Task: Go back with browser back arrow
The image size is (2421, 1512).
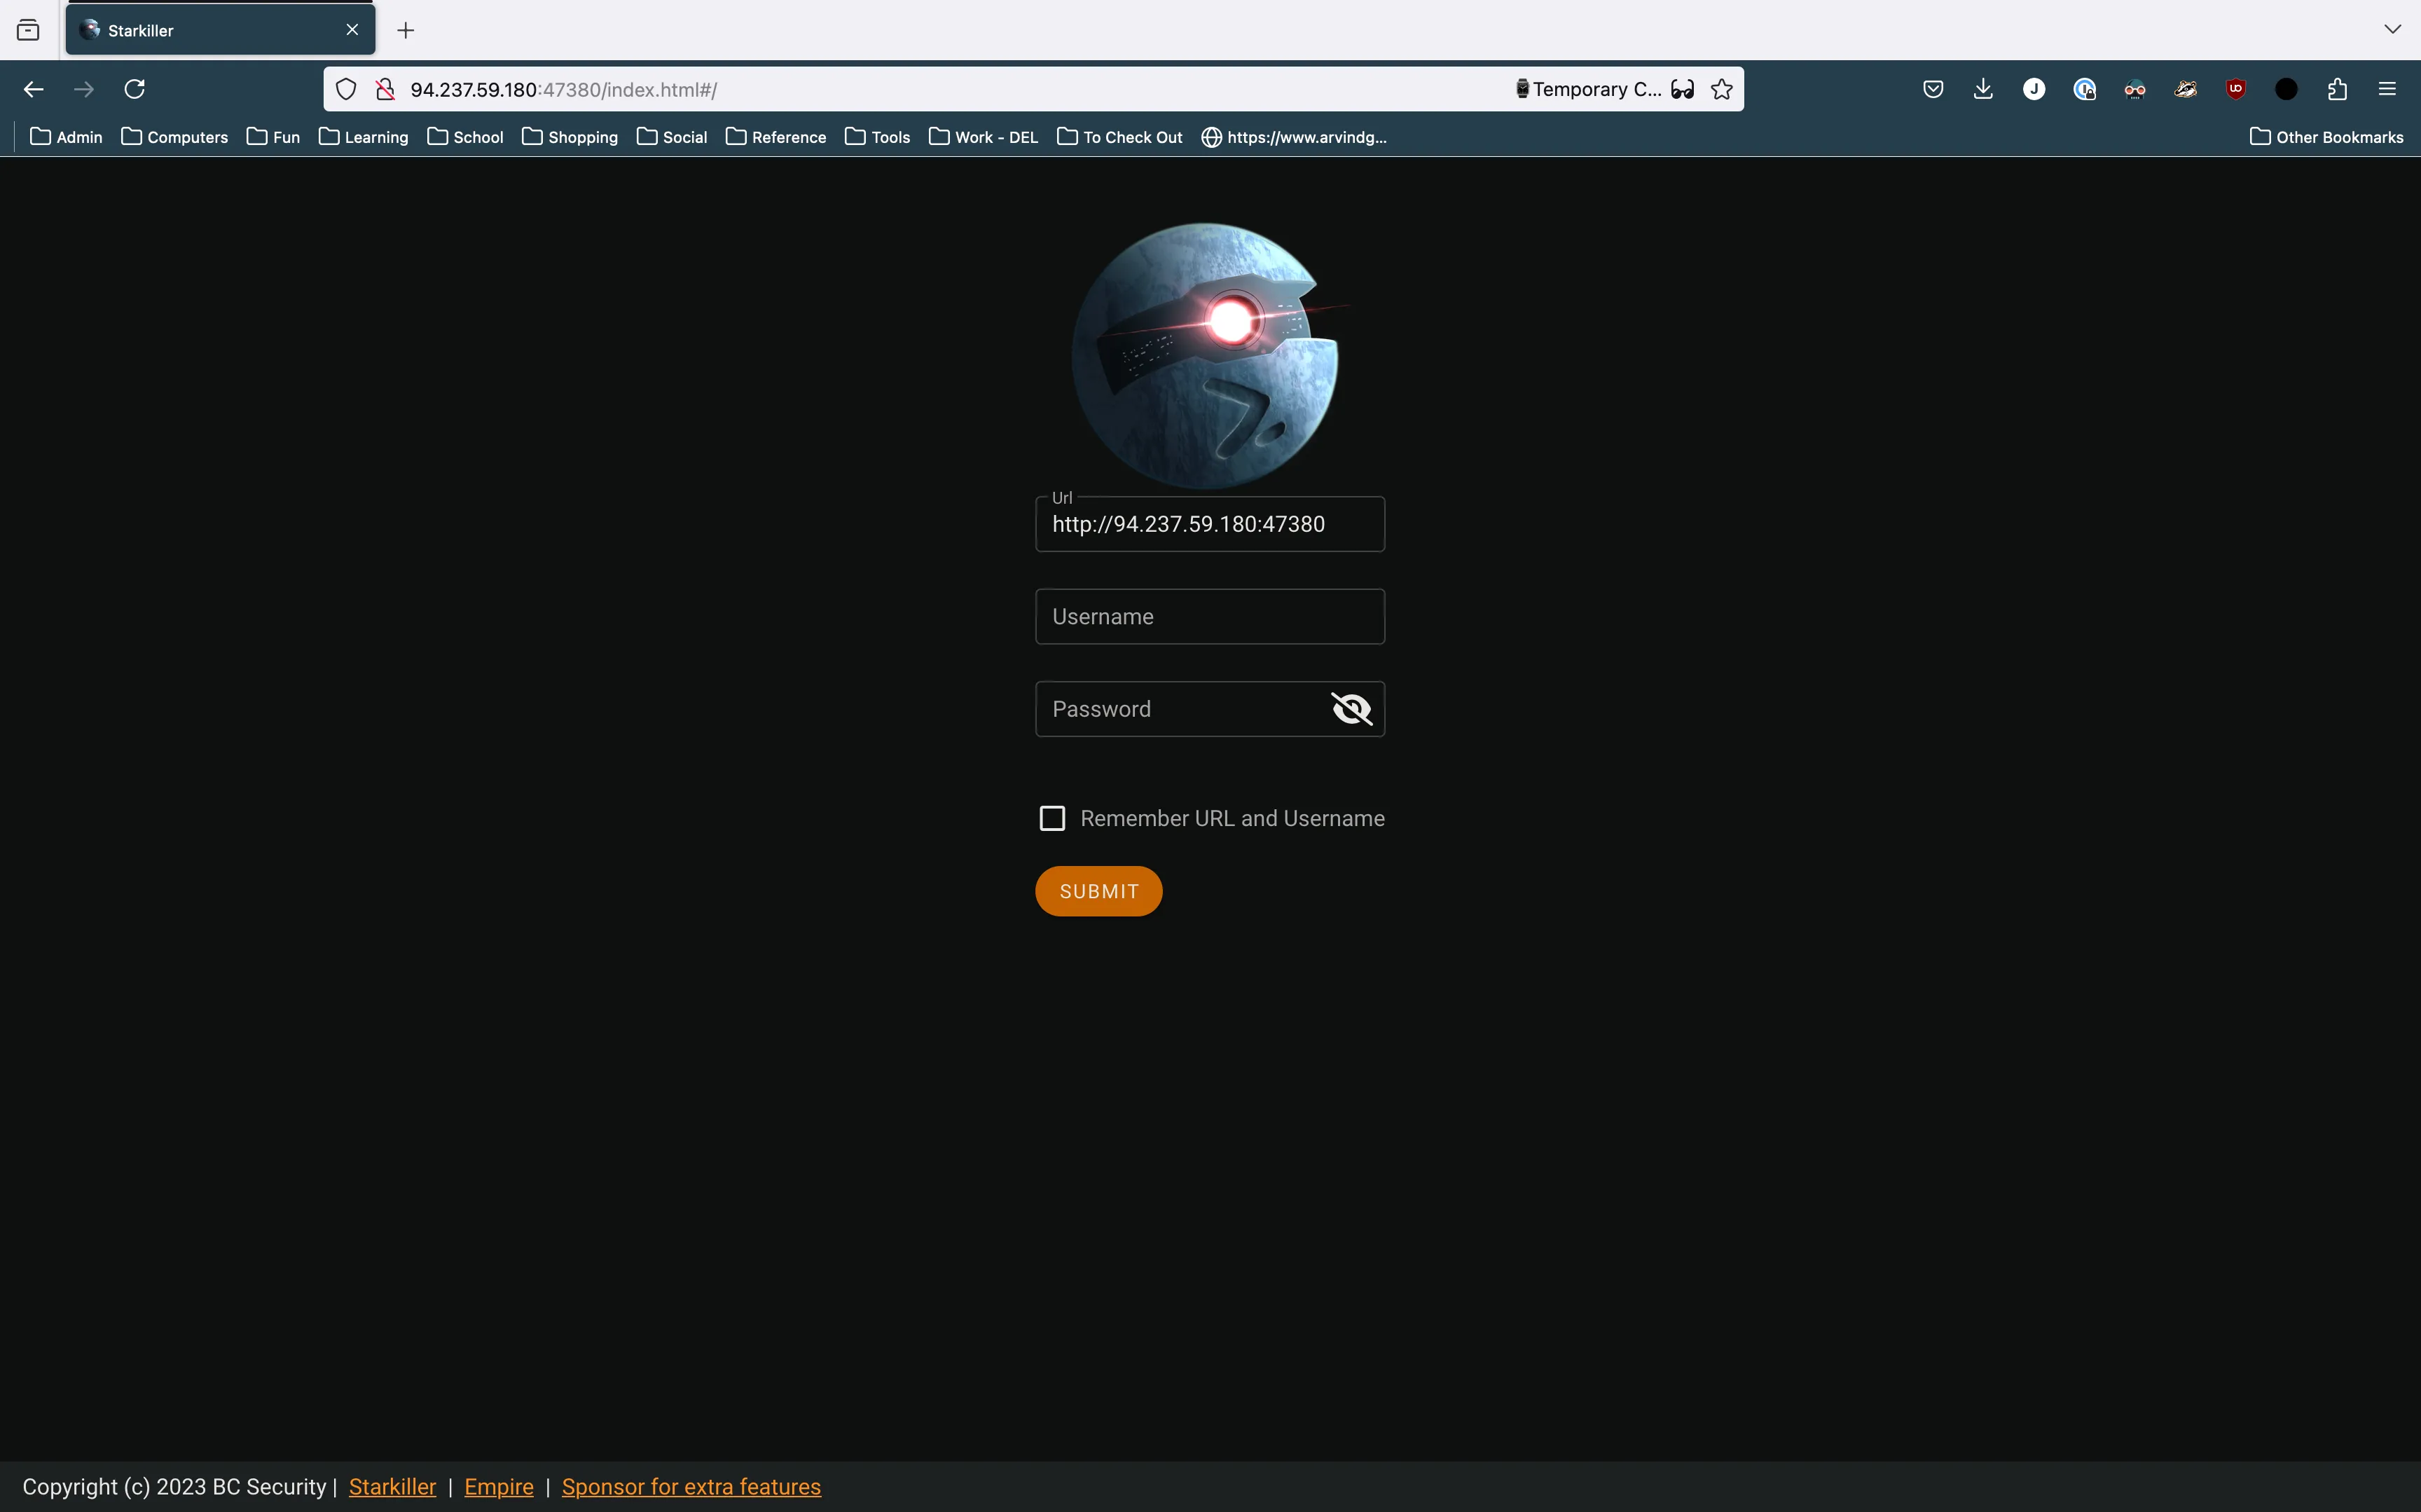Action: pos(33,89)
